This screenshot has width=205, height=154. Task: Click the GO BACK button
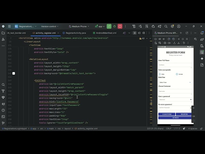(175, 118)
